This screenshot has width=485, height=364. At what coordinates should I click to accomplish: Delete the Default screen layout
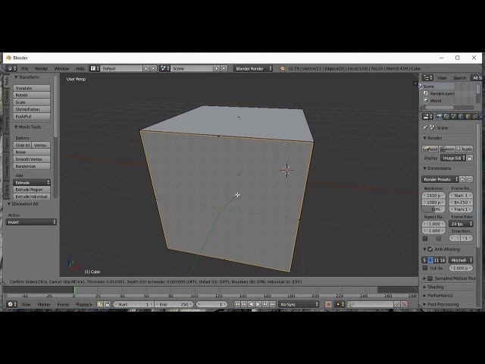pos(153,68)
